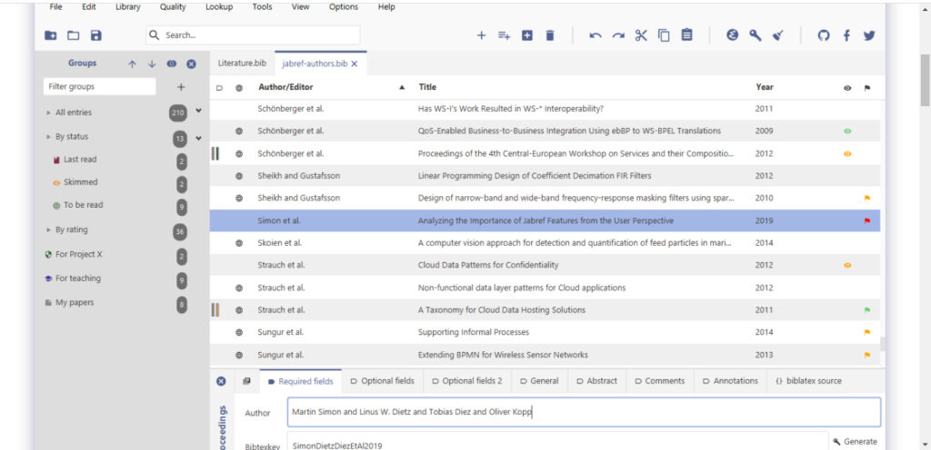
Task: Open the Lookup menu
Action: tap(219, 7)
